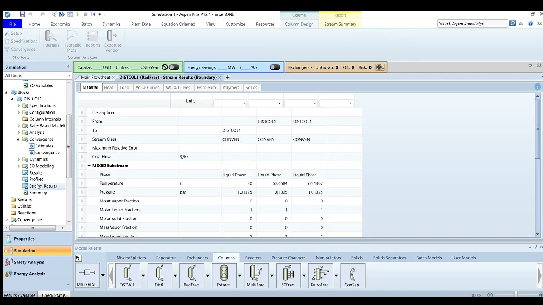Viewport: 543px width, 305px height.
Task: Expand the Dynamics tree node
Action: click(19, 159)
